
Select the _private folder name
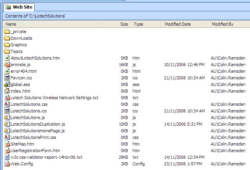(18, 32)
